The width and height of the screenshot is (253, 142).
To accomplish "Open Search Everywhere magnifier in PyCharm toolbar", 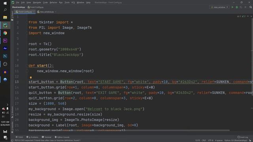I will (x=251, y=7).
